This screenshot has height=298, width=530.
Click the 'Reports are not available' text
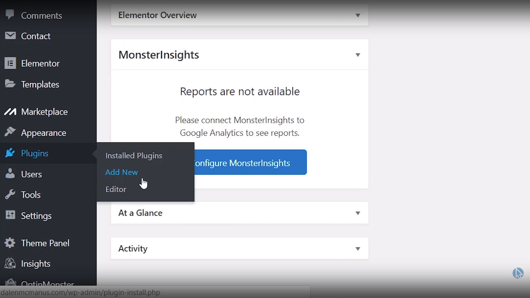240,91
